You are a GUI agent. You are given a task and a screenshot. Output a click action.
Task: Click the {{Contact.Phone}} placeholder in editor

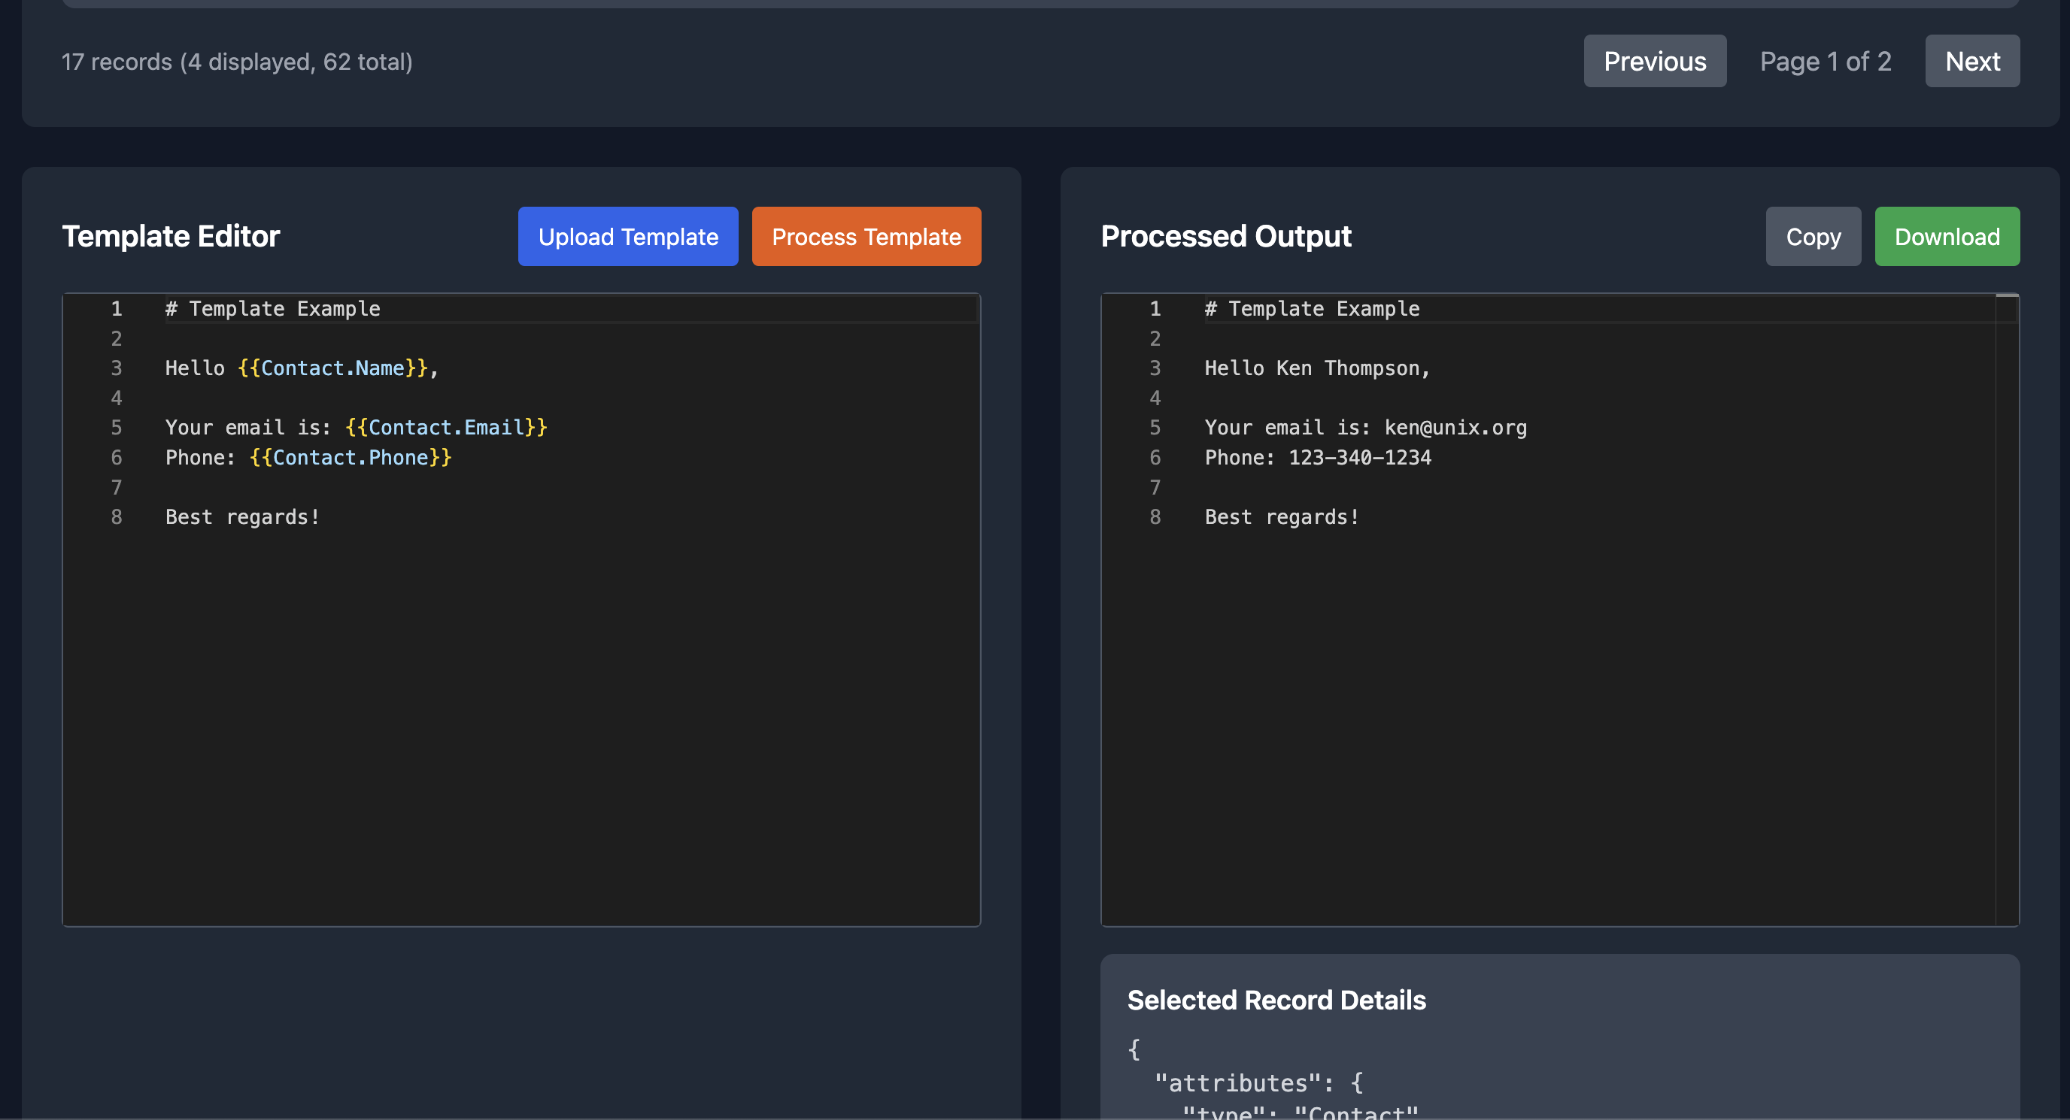351,458
